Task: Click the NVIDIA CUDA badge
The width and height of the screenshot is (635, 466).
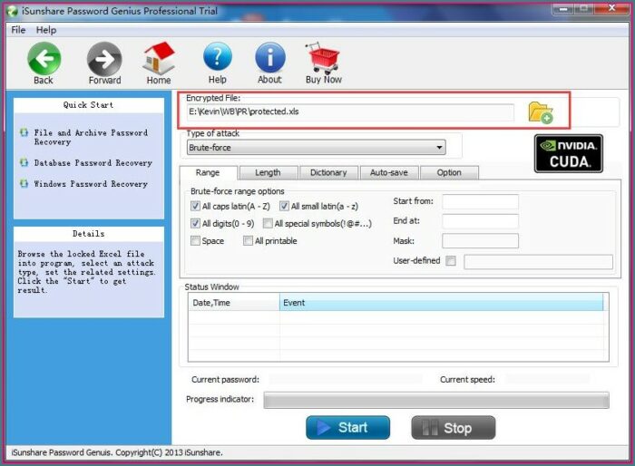Action: [x=569, y=153]
